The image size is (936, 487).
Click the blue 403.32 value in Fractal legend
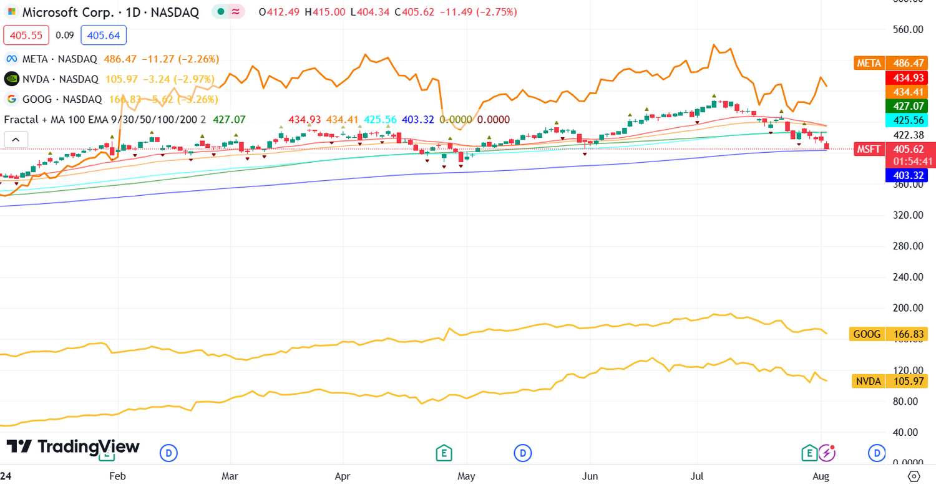[417, 119]
